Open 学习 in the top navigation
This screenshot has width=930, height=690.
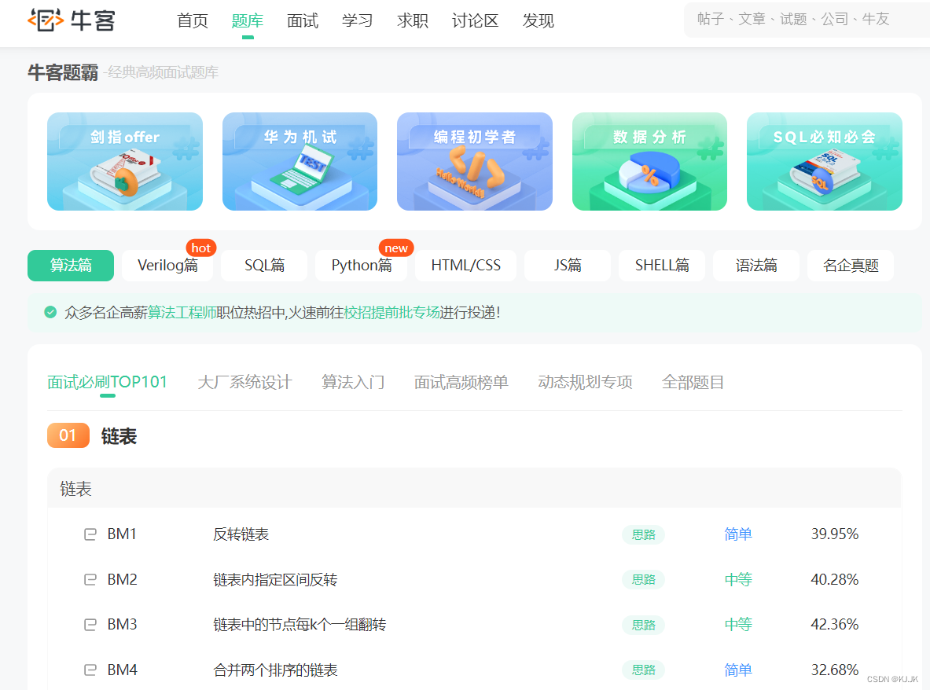pyautogui.click(x=357, y=20)
